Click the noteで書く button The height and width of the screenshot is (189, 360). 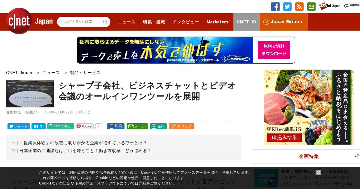61,126
